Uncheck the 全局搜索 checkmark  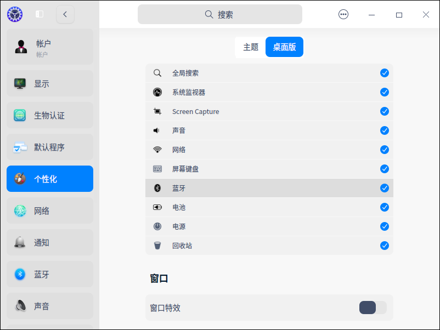point(385,73)
